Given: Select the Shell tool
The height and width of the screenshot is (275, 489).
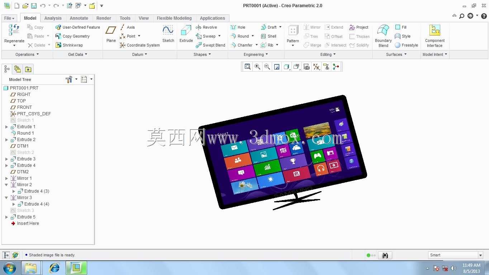Looking at the screenshot, I should point(269,36).
